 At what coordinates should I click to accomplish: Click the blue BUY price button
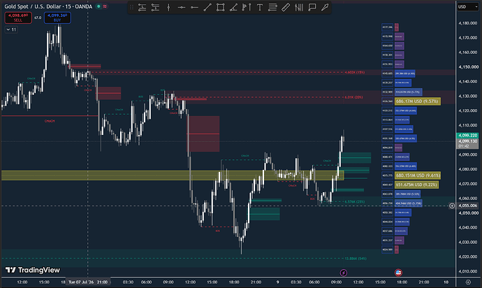pyautogui.click(x=57, y=17)
